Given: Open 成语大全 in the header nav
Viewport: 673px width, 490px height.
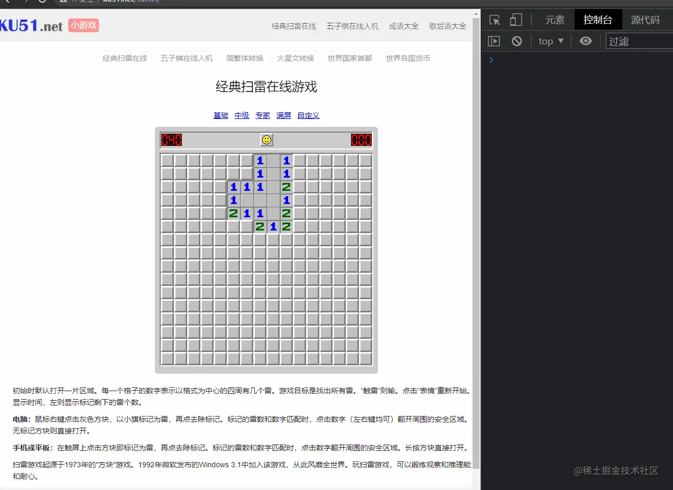Looking at the screenshot, I should [x=403, y=26].
